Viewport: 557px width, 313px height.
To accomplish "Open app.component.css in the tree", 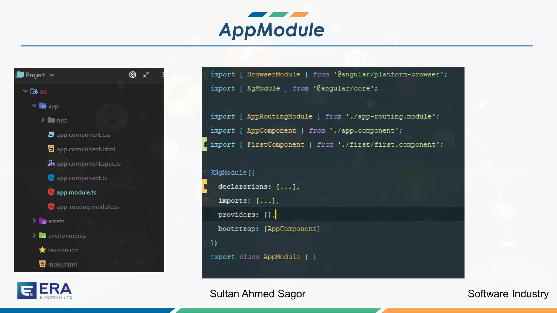I will point(83,135).
